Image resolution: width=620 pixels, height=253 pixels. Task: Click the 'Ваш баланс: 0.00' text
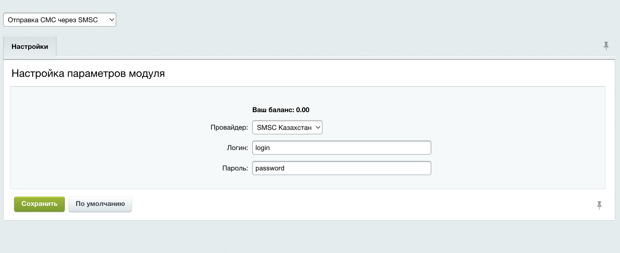(x=280, y=110)
